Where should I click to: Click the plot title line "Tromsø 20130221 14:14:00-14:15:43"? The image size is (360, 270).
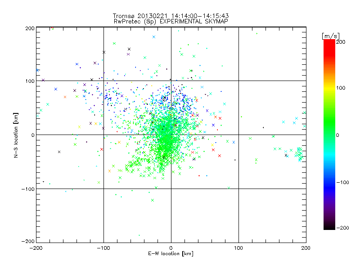pyautogui.click(x=171, y=16)
